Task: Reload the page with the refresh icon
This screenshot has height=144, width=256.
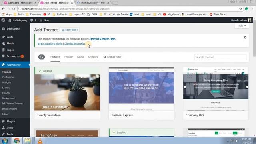Action: click(x=14, y=9)
